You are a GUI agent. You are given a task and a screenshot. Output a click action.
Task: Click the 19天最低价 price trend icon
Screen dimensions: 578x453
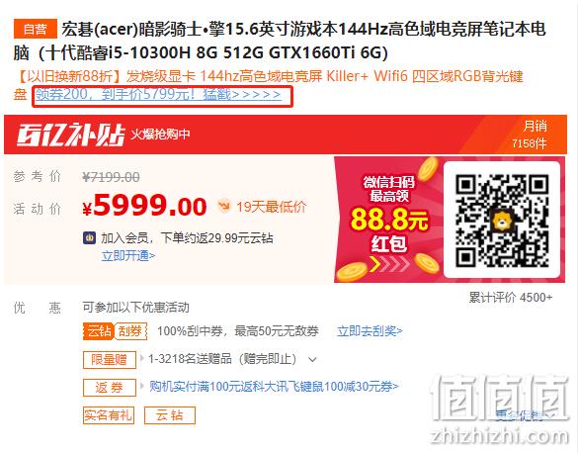point(223,206)
